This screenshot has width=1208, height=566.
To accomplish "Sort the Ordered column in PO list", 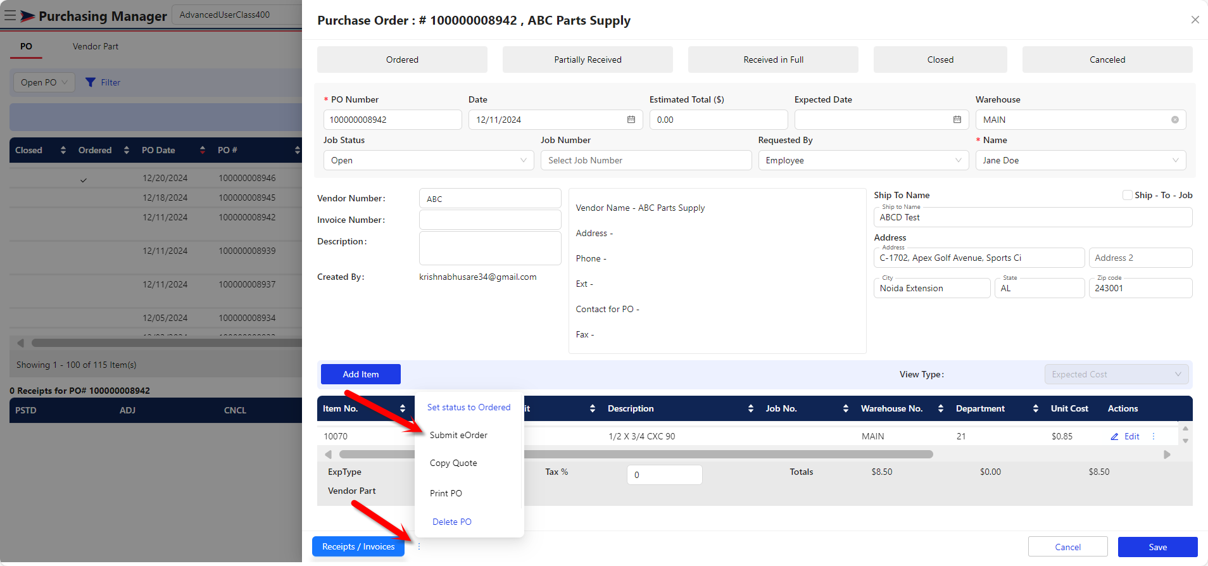I will (127, 150).
